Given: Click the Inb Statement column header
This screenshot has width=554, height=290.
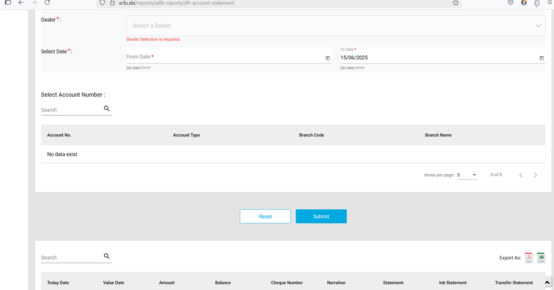Looking at the screenshot, I should tap(453, 283).
